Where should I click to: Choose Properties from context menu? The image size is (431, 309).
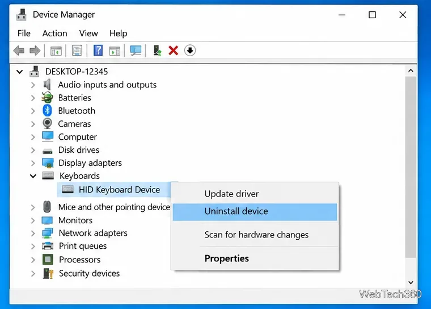point(255,258)
